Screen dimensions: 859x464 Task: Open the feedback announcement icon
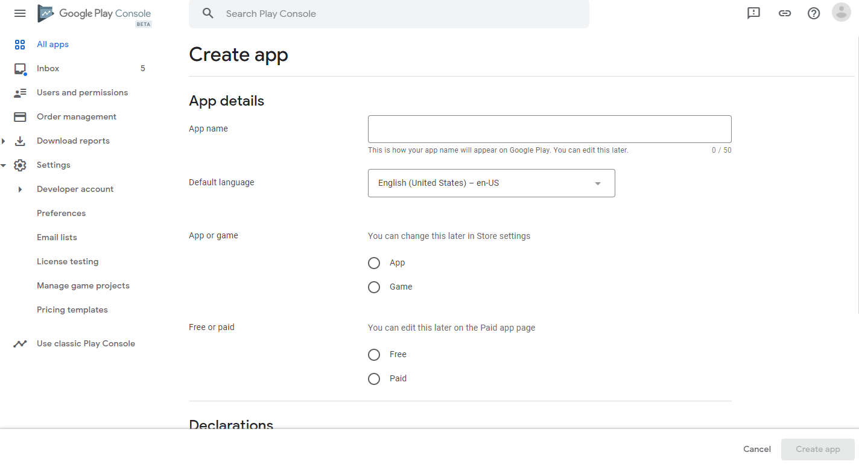pyautogui.click(x=753, y=13)
